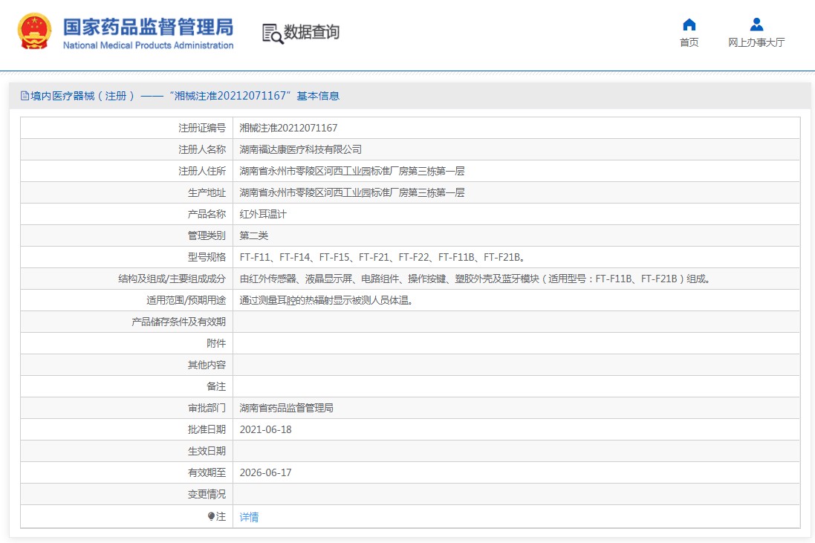Click National Medical Products Administration subtitle
The height and width of the screenshot is (543, 815).
(148, 45)
